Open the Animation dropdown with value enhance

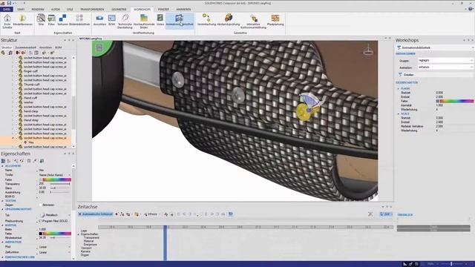click(445, 67)
